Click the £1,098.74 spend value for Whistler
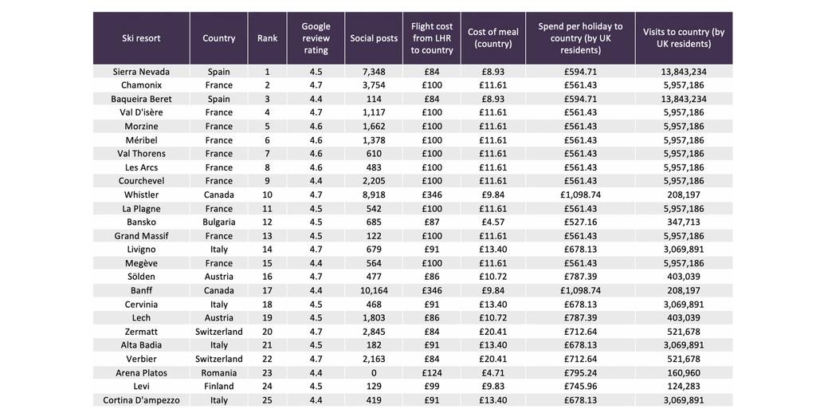 (x=580, y=195)
